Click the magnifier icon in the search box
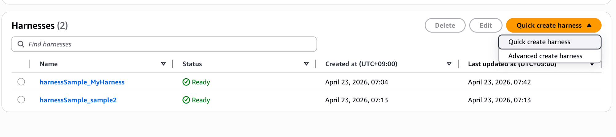This screenshot has height=137, width=616. click(21, 44)
